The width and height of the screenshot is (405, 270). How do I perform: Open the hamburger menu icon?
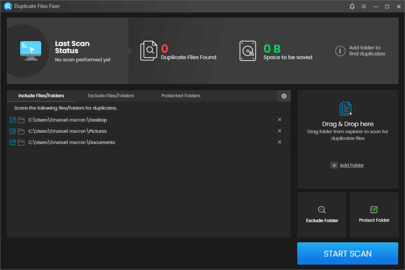point(364,6)
